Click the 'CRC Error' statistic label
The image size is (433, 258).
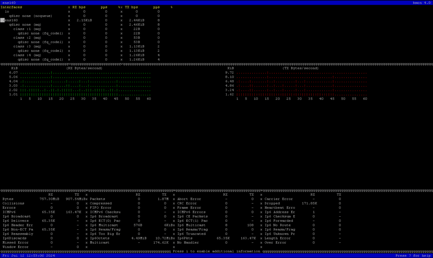pyautogui.click(x=187, y=204)
